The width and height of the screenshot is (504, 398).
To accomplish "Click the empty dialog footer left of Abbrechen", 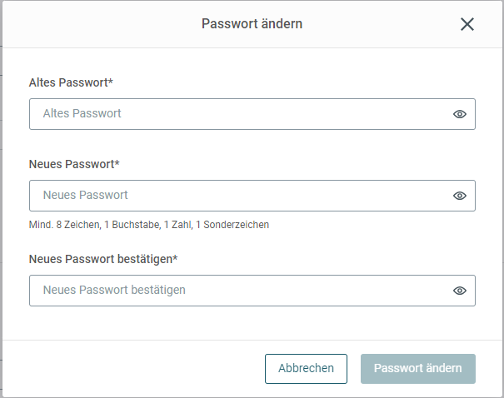I will click(x=133, y=369).
